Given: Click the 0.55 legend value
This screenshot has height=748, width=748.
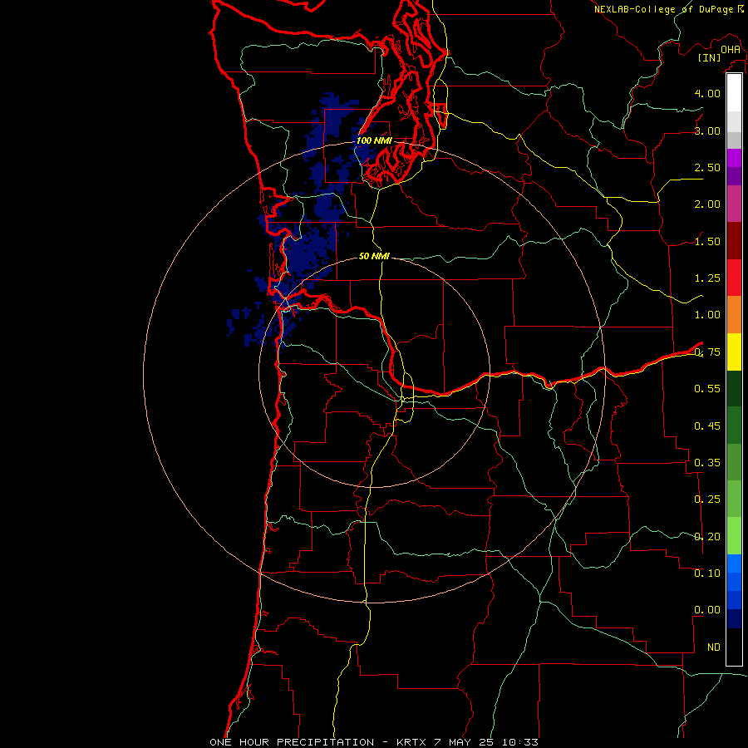Looking at the screenshot, I should (707, 389).
